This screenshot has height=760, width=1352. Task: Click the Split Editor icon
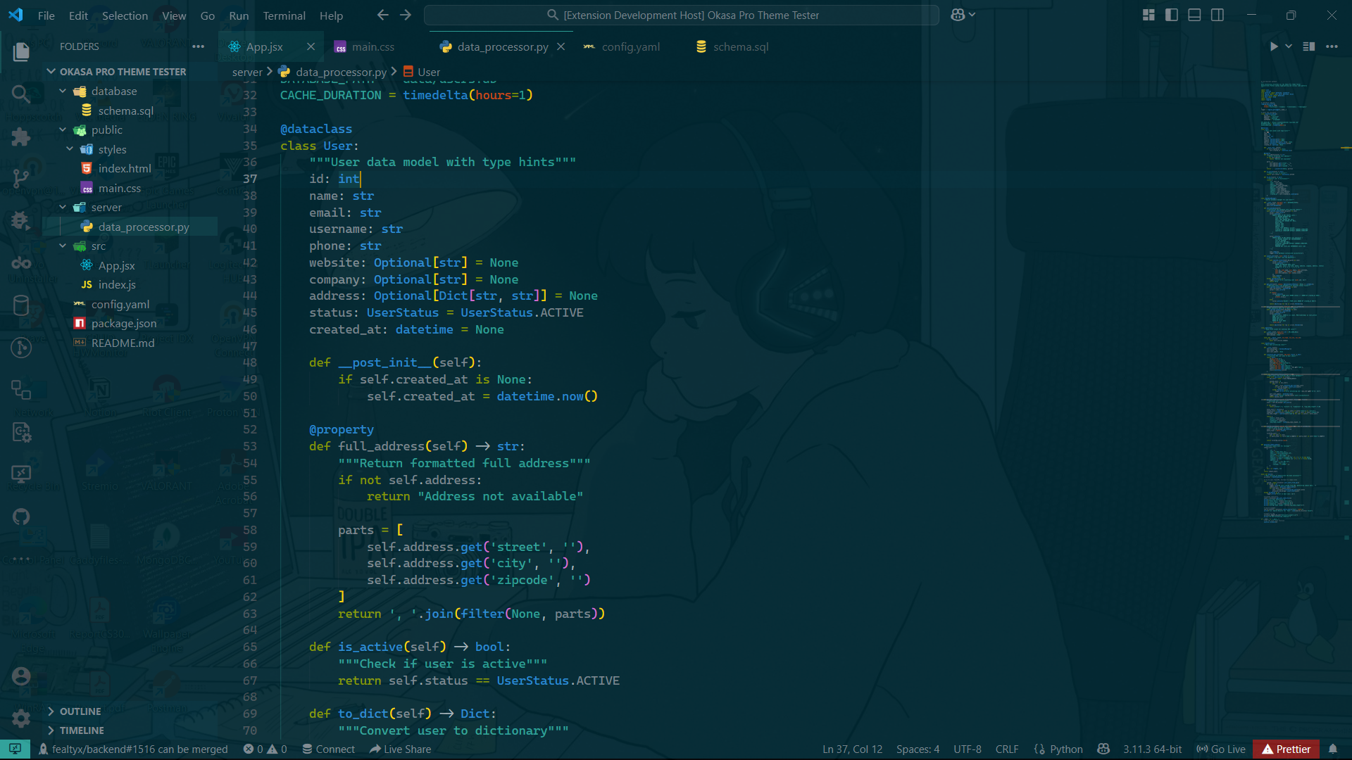click(1309, 46)
